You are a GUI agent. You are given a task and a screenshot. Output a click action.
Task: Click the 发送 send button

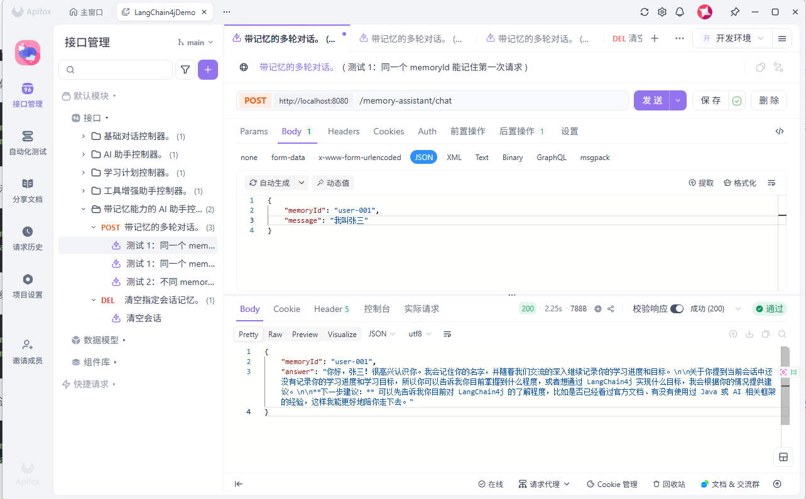652,100
